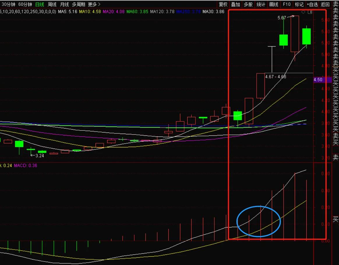This screenshot has height=265, width=339.
Task: Open the 复权 adjustment option
Action: click(223, 4)
